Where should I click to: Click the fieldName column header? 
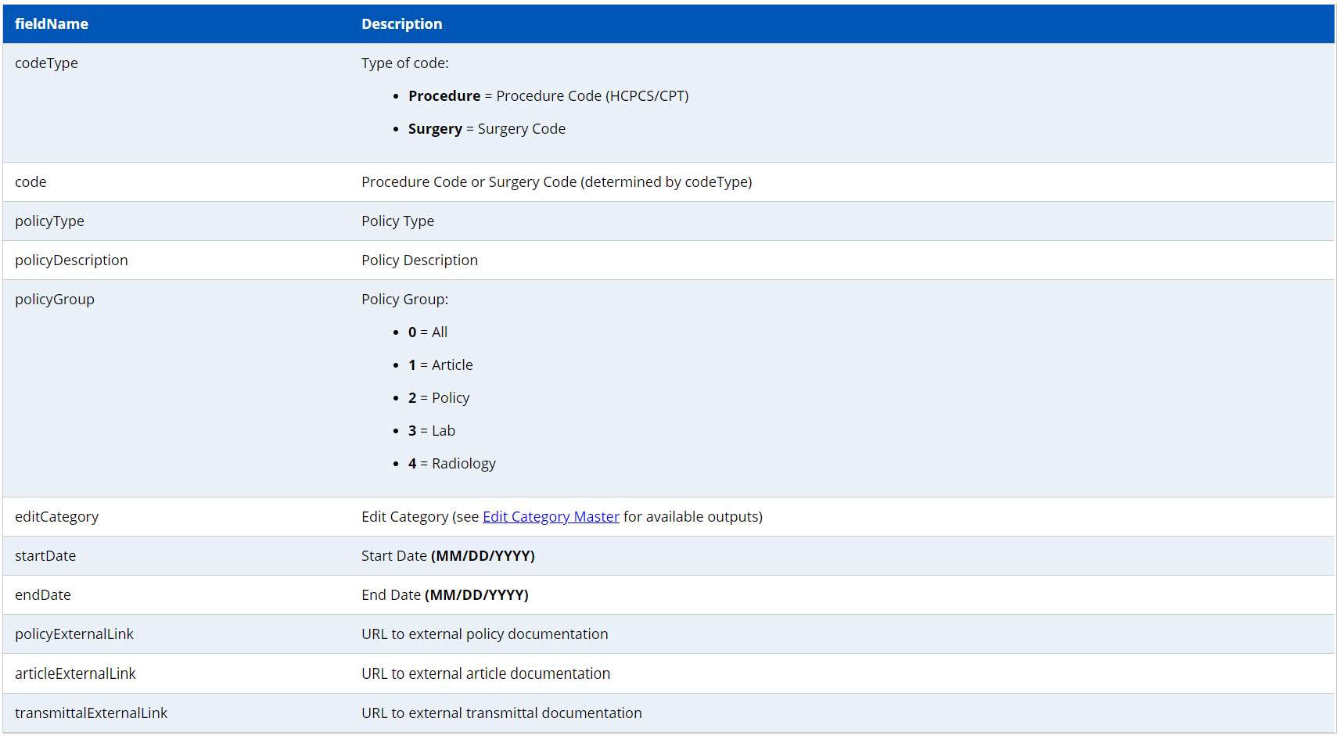(x=52, y=24)
